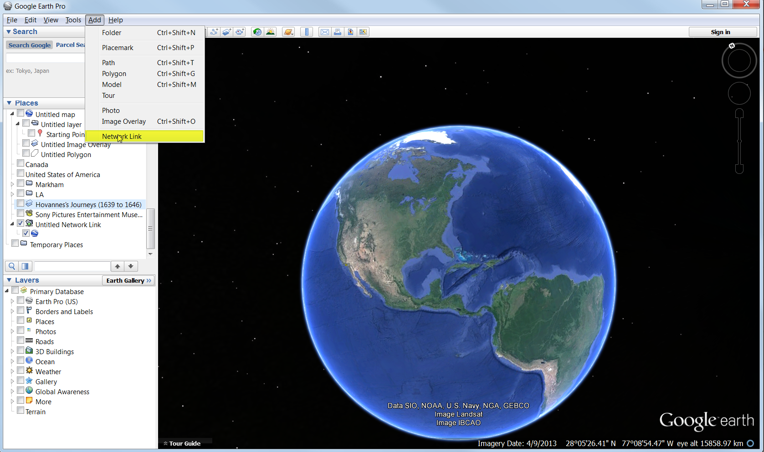
Task: Collapse the Search panel triangle
Action: 9,32
